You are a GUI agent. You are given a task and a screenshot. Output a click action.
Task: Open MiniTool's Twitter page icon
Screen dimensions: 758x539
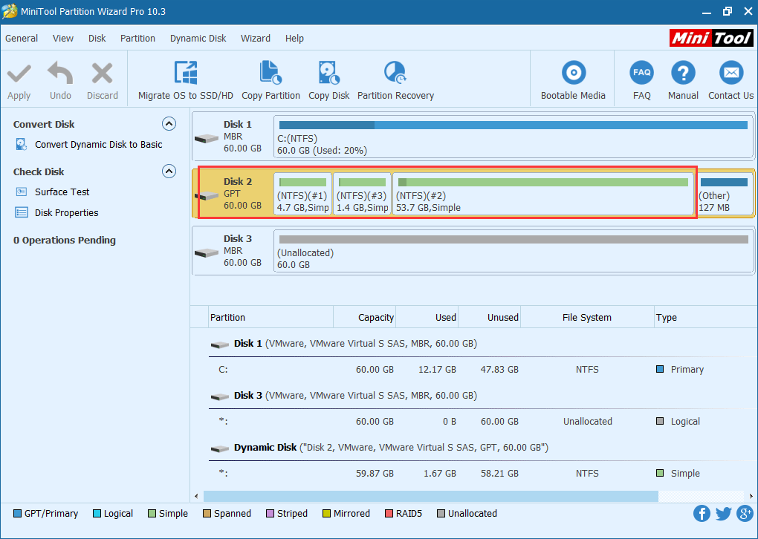[x=722, y=513]
